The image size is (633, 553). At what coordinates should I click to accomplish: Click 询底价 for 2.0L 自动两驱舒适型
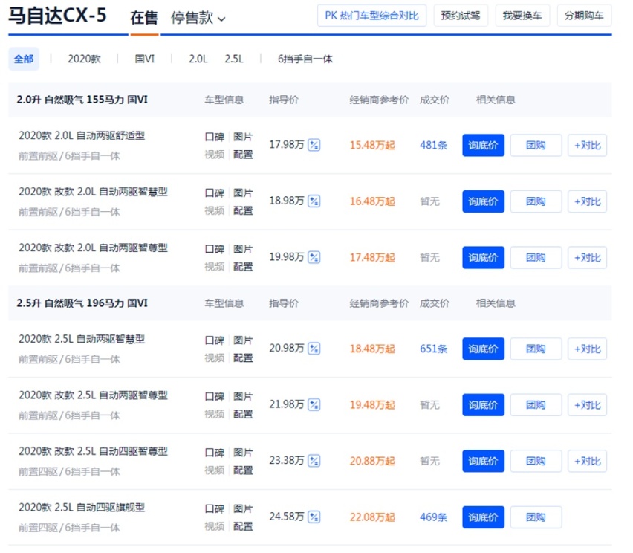pos(483,145)
